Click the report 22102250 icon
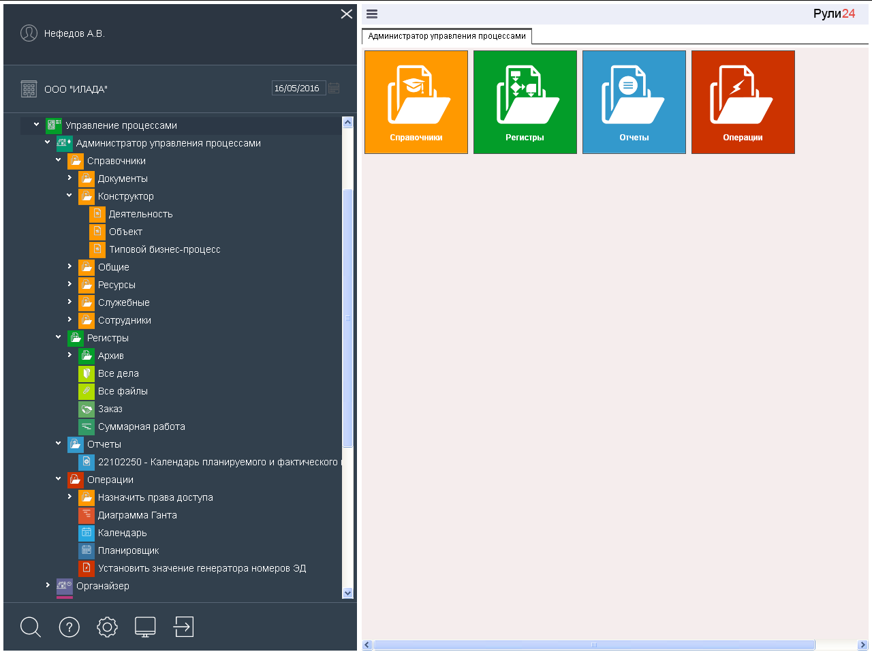The width and height of the screenshot is (872, 654). 87,462
